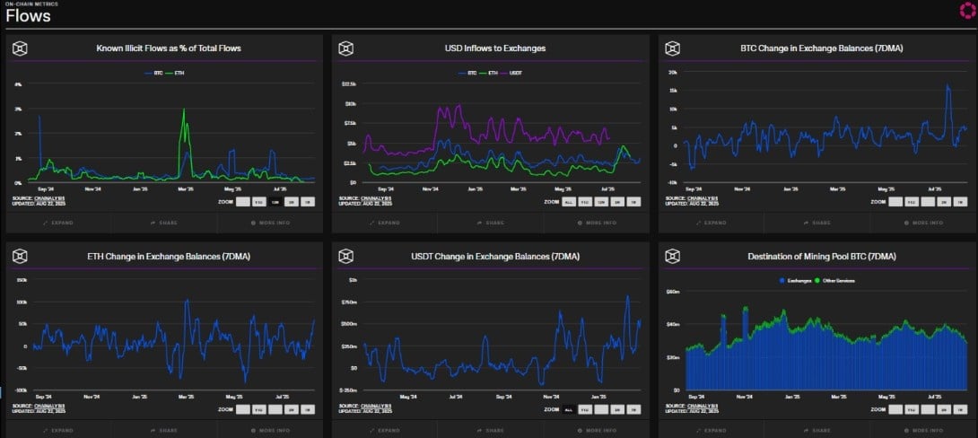Open More Info for BTC Change in Exchange Balances
The width and height of the screenshot is (978, 438).
[924, 223]
